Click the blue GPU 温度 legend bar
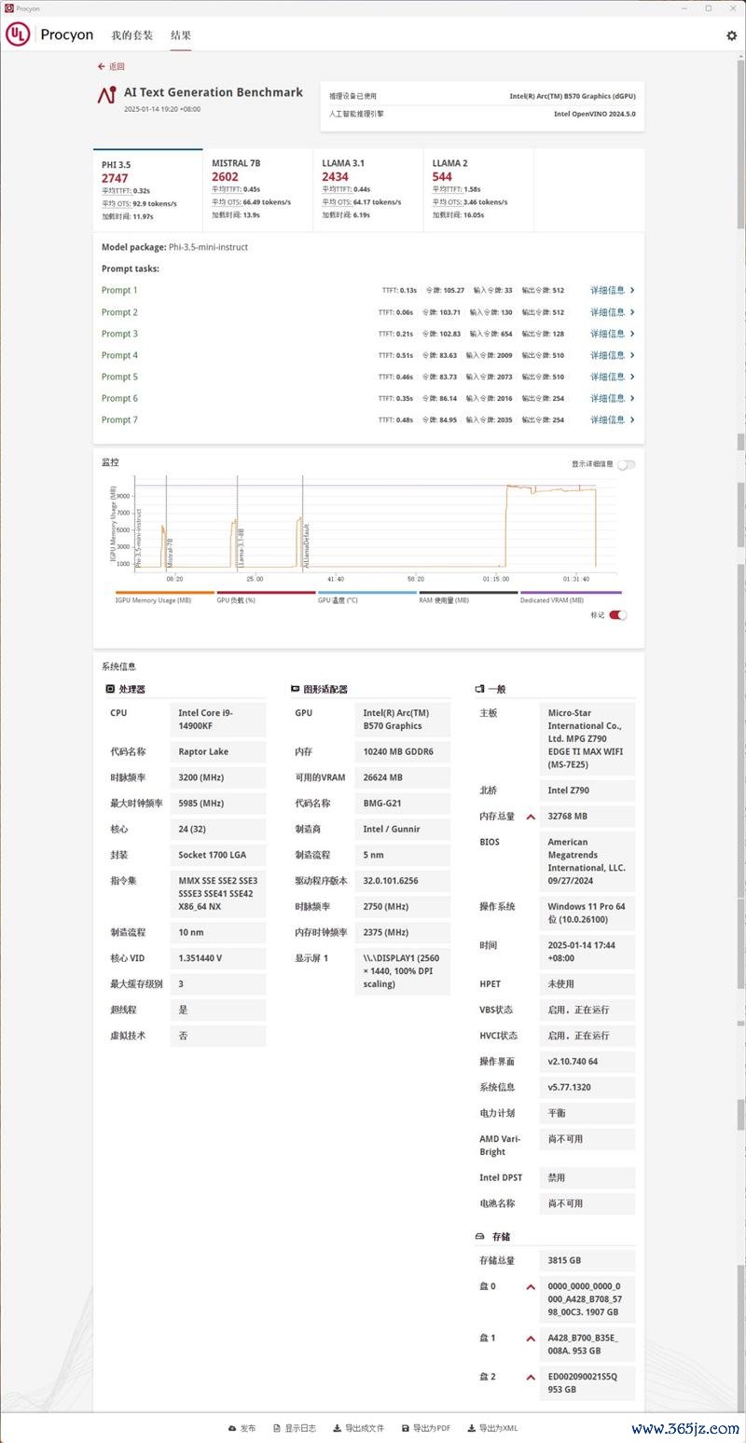 click(x=367, y=592)
